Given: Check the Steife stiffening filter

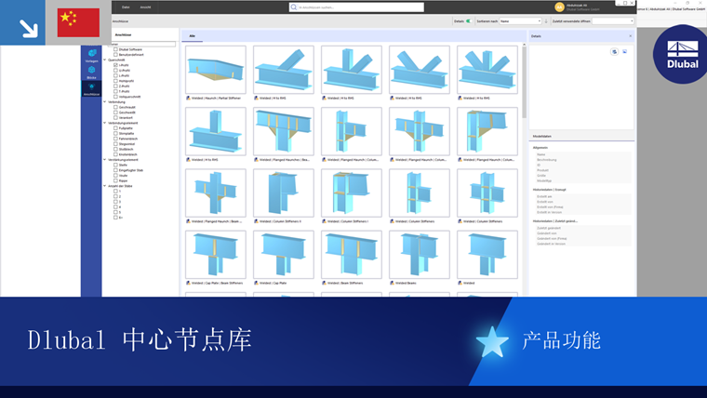Looking at the screenshot, I should click(115, 165).
